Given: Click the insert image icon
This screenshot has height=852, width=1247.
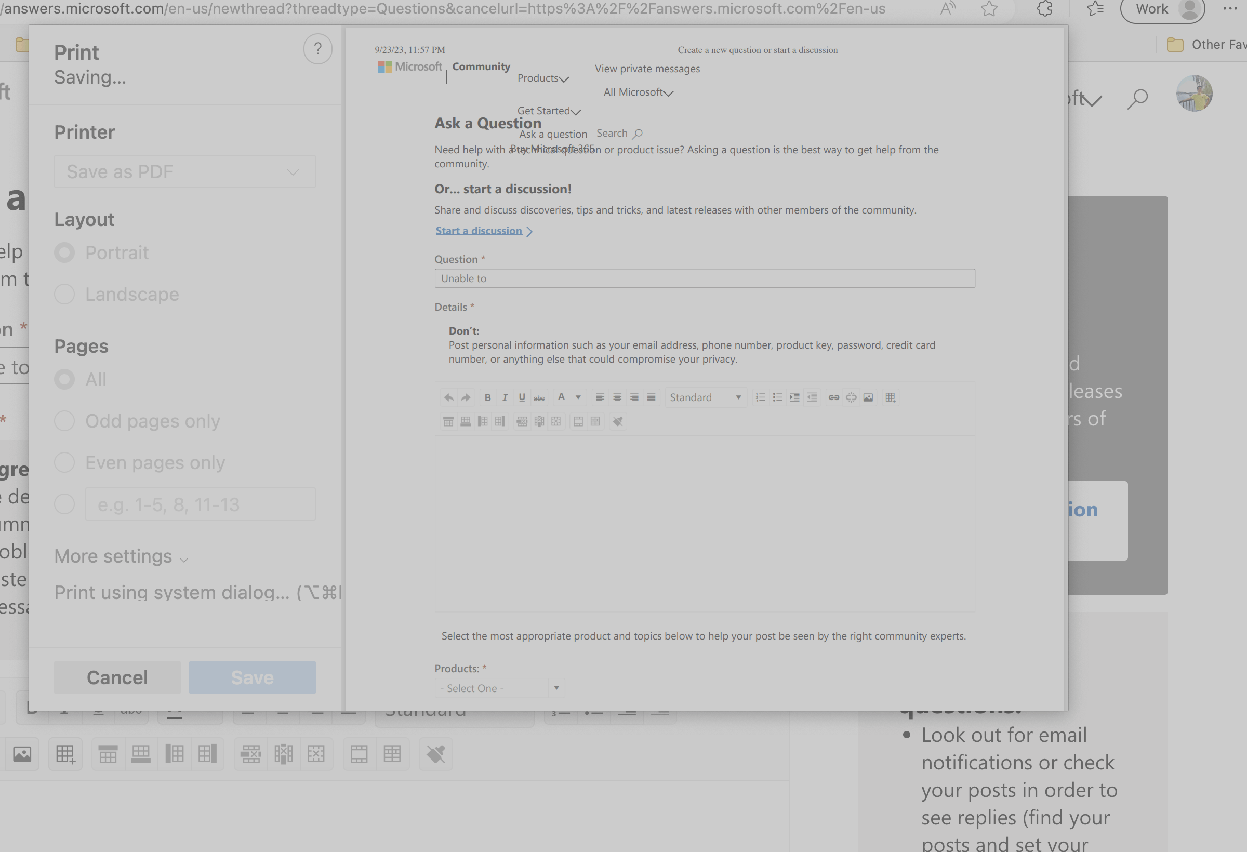Looking at the screenshot, I should 869,397.
